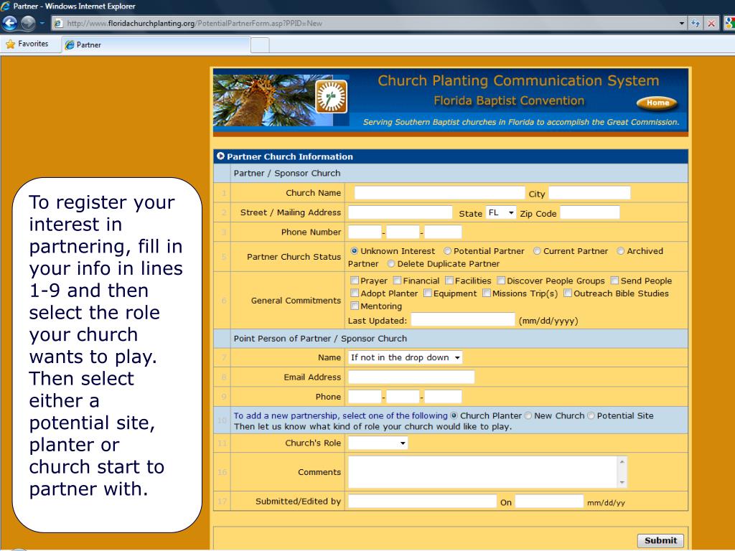Click the orange Home button in banner
The image size is (735, 551).
pyautogui.click(x=657, y=103)
